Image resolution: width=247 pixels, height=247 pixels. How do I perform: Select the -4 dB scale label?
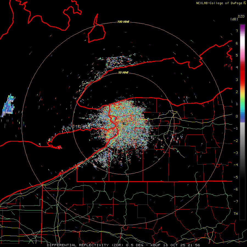click(236, 165)
